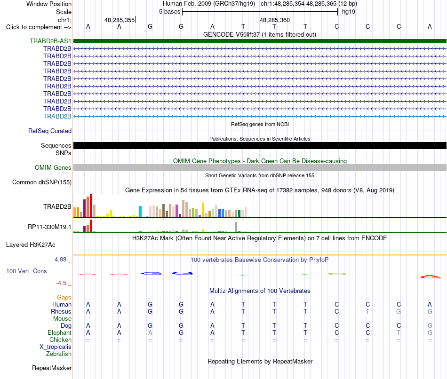Viewport: 447px width, 379px height.
Task: Click the TRABD2B-AS1 gene label
Action: 50,41
